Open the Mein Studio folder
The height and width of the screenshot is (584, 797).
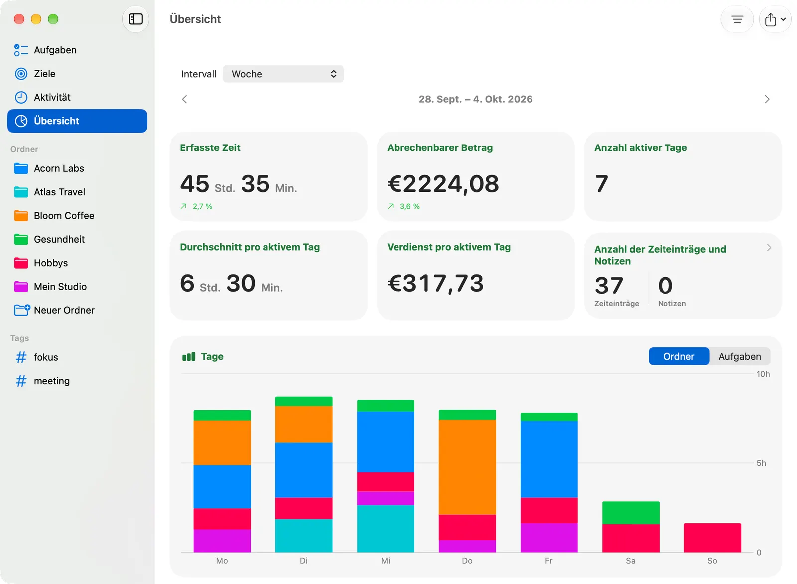click(x=77, y=287)
